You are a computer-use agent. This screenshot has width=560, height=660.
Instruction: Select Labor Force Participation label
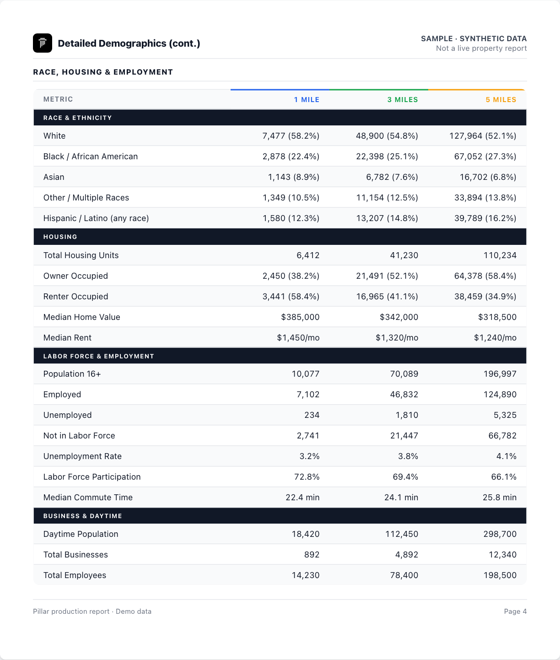[92, 477]
